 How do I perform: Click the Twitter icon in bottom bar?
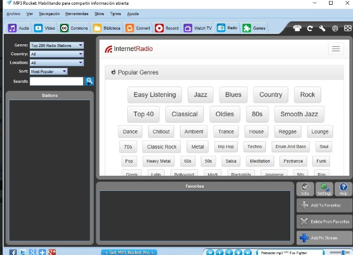tap(22, 252)
